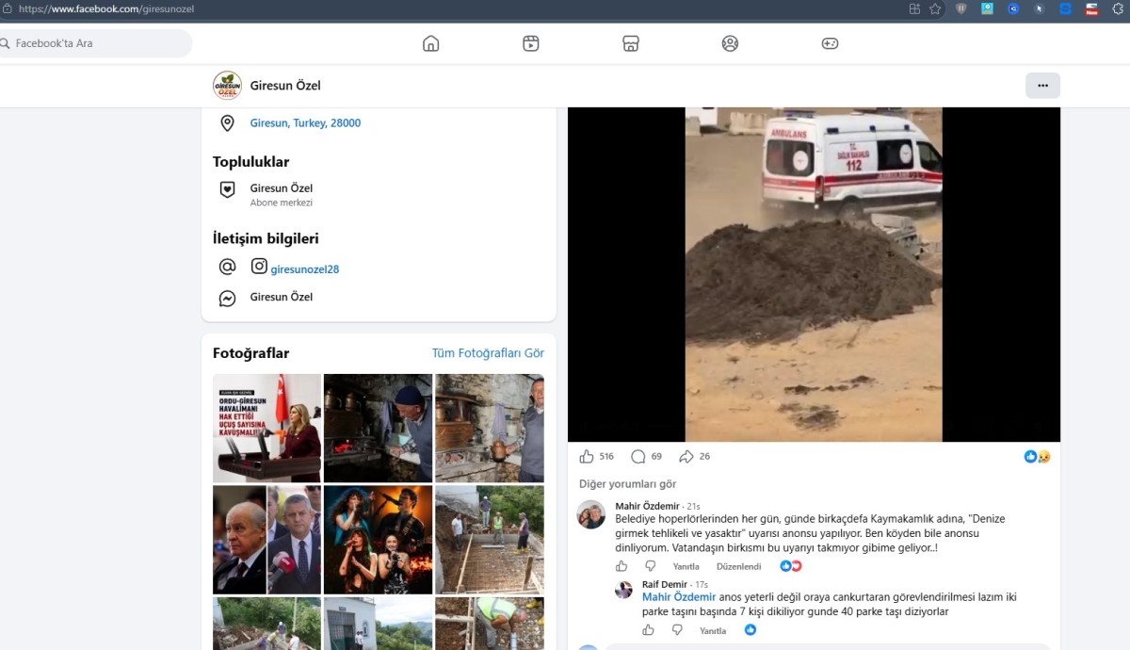Open the concert singers photo thumbnail
This screenshot has height=650, width=1130.
click(x=378, y=540)
